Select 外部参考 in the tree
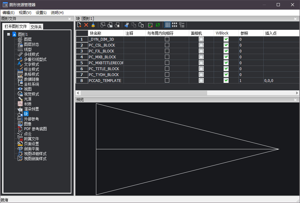300x203 pixels. pyautogui.click(x=31, y=119)
